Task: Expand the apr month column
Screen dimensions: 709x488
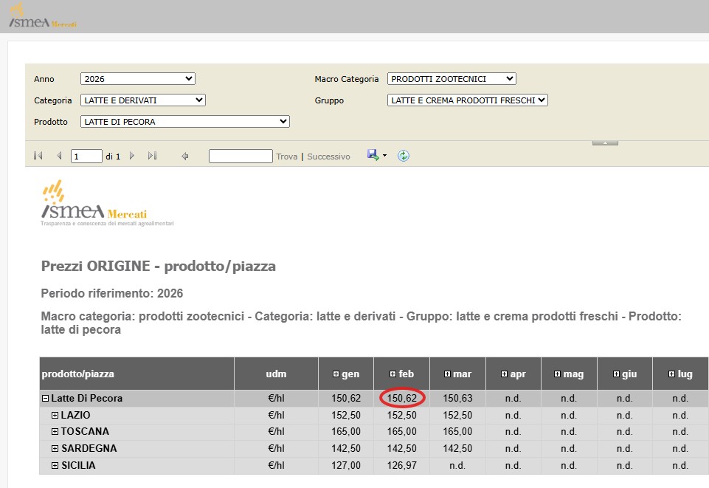Action: pos(504,374)
